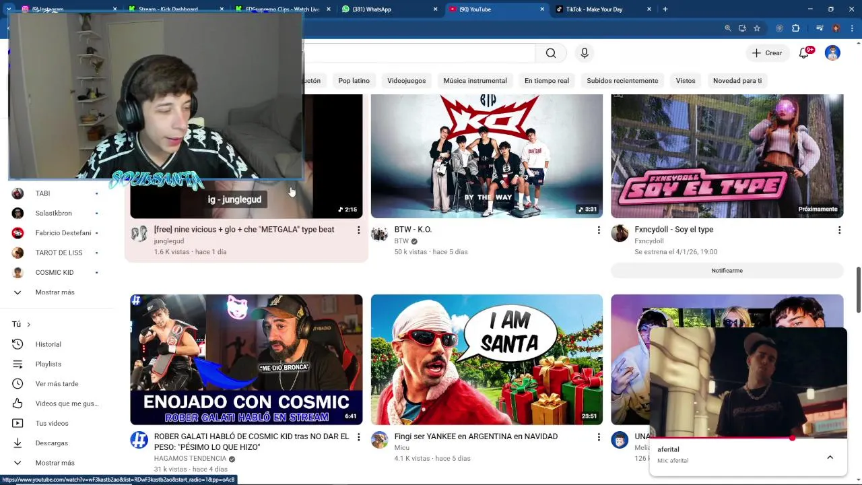This screenshot has width=862, height=485.
Task: Close the YouTube browser tab
Action: [542, 9]
